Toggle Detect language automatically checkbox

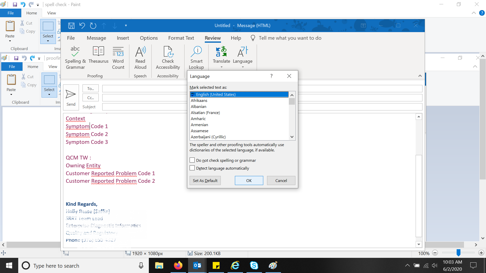coord(192,168)
